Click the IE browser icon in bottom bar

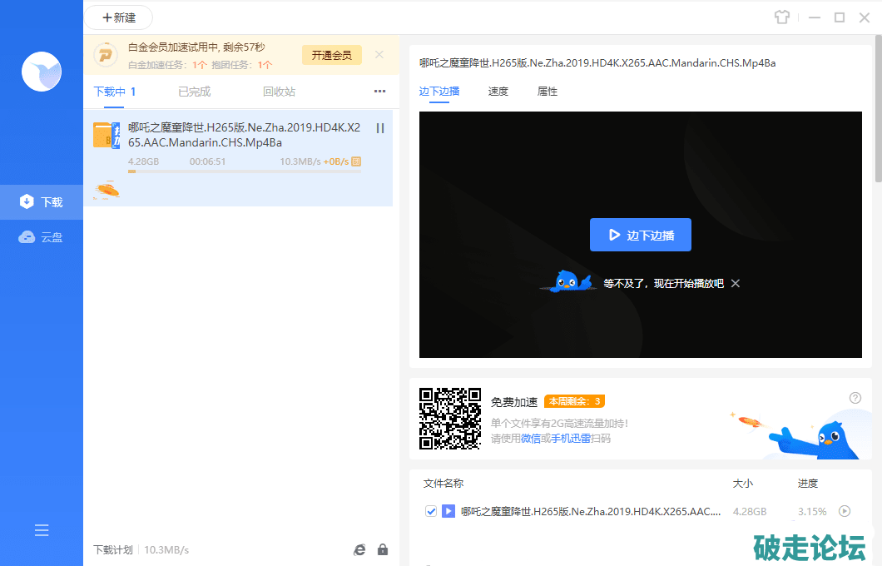(x=359, y=549)
